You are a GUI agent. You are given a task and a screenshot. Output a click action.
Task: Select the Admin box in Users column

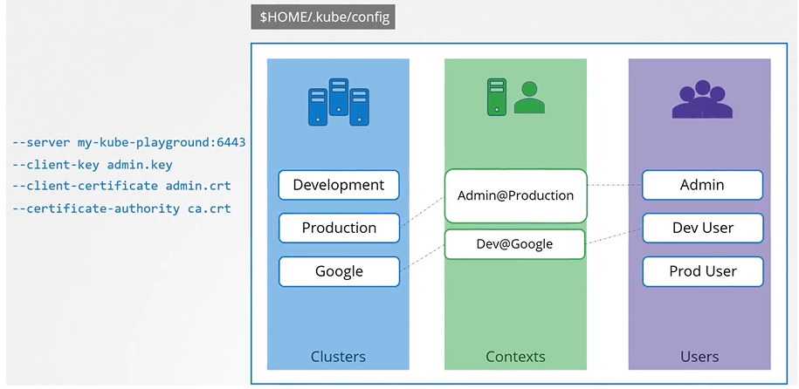coord(702,185)
